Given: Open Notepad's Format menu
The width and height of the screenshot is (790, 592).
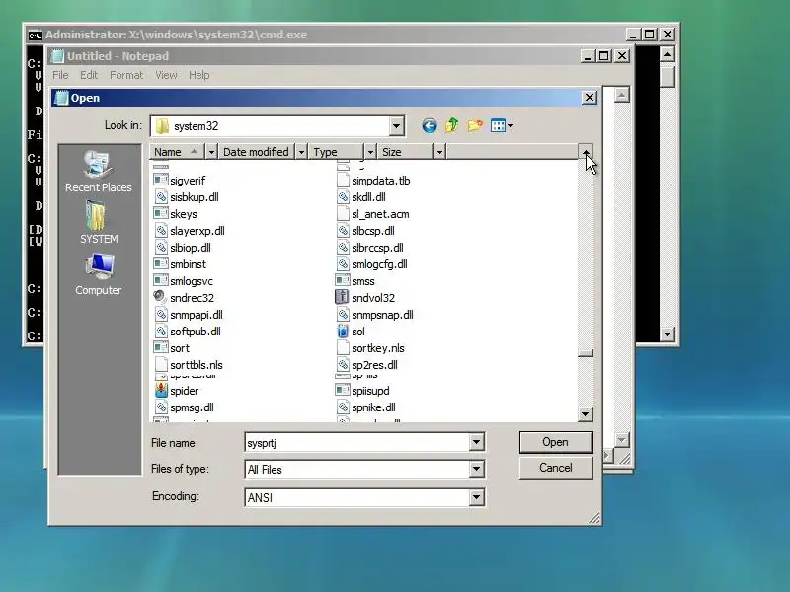Looking at the screenshot, I should [126, 75].
